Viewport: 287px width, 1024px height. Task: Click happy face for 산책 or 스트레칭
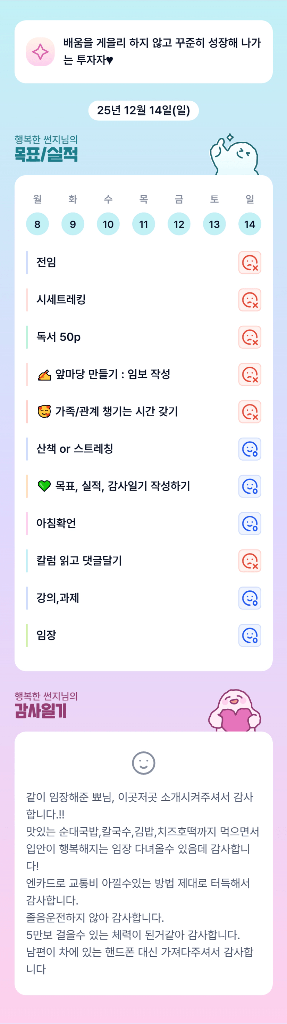coord(250,449)
